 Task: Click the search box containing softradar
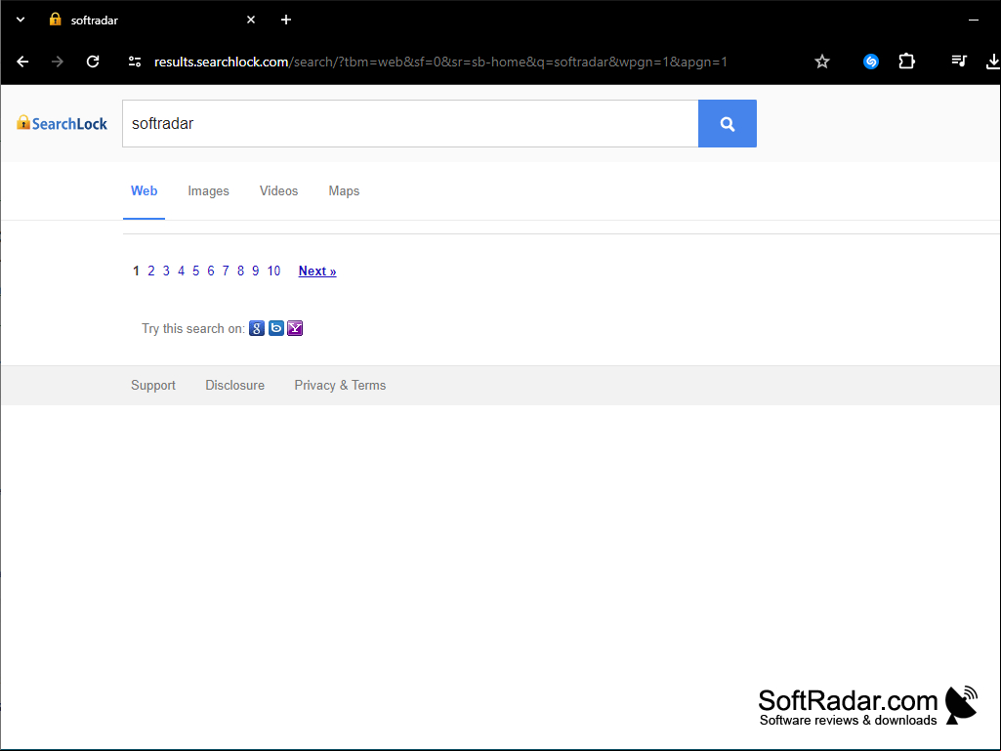(410, 123)
